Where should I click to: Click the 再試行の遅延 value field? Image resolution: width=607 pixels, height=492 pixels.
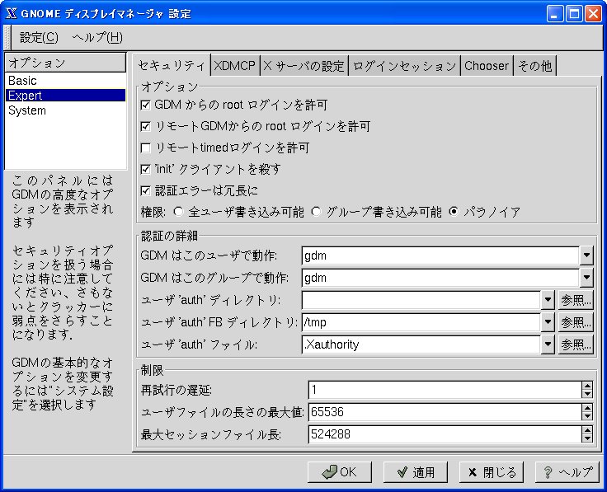point(445,390)
